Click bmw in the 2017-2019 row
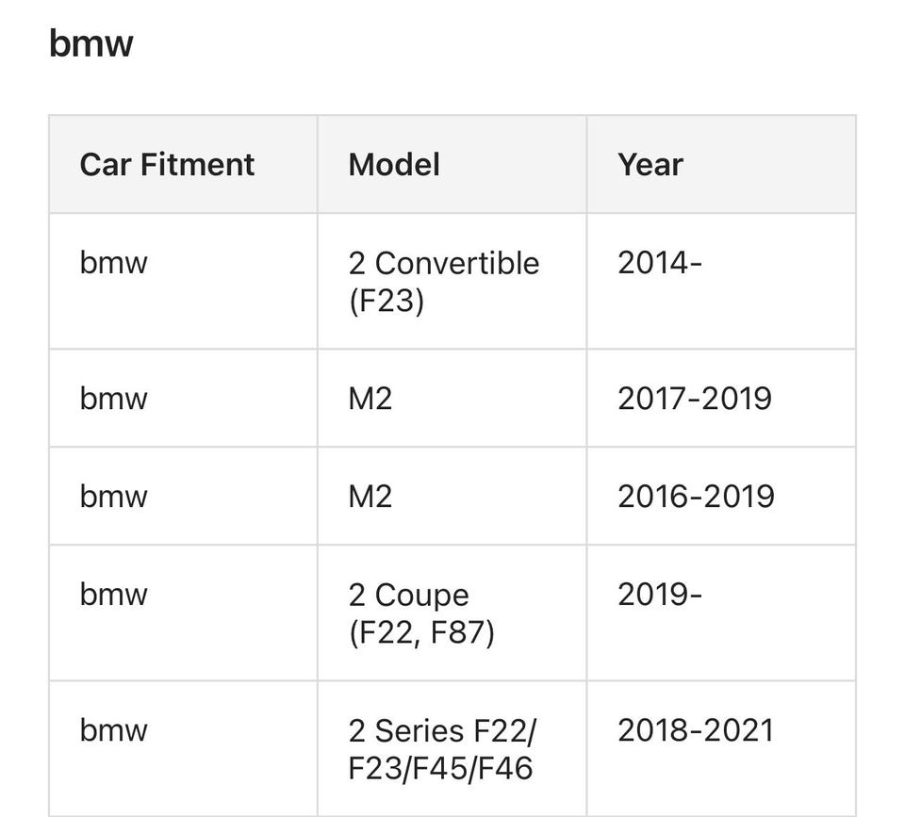The width and height of the screenshot is (905, 817). [114, 398]
